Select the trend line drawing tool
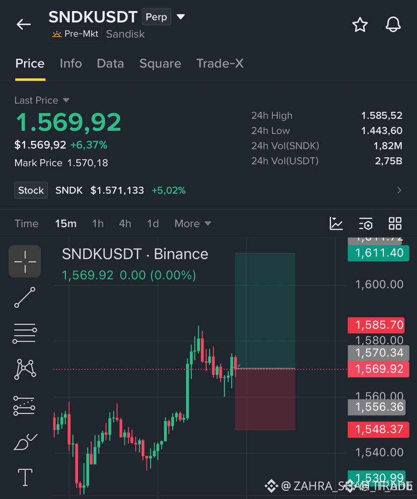 pyautogui.click(x=25, y=297)
